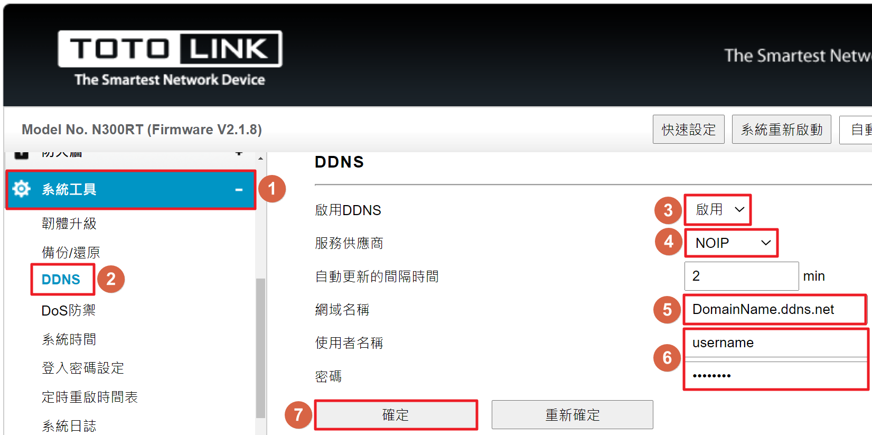Image resolution: width=872 pixels, height=435 pixels.
Task: Open the NOIP service provider dropdown
Action: click(x=731, y=243)
